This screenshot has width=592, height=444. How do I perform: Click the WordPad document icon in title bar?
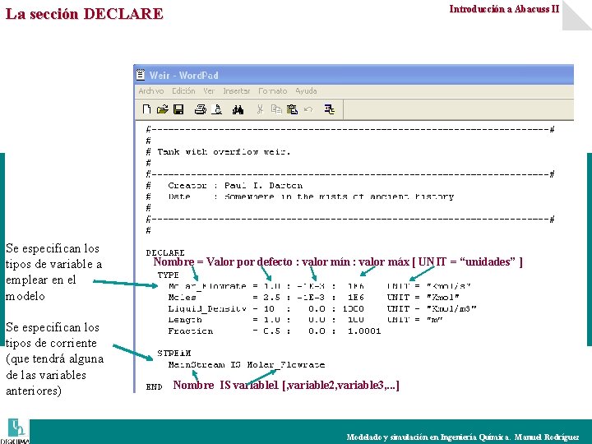141,75
